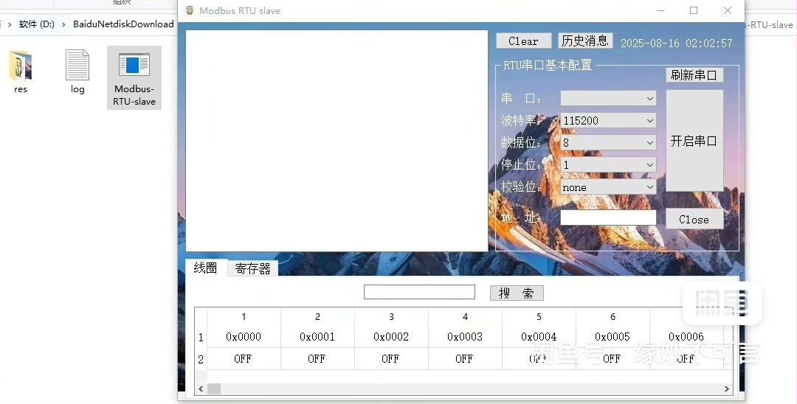Maximize the Modbus RTU slave window

pos(694,10)
